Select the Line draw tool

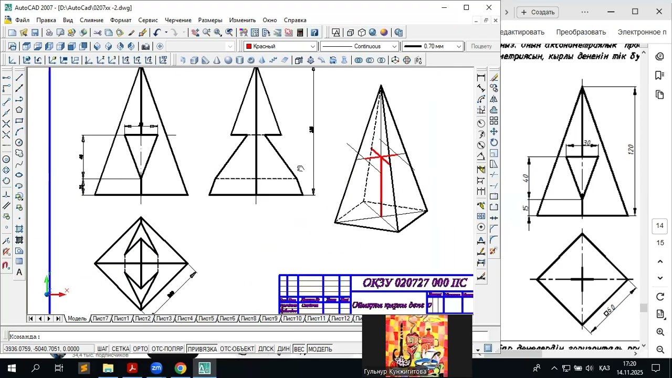pyautogui.click(x=19, y=78)
